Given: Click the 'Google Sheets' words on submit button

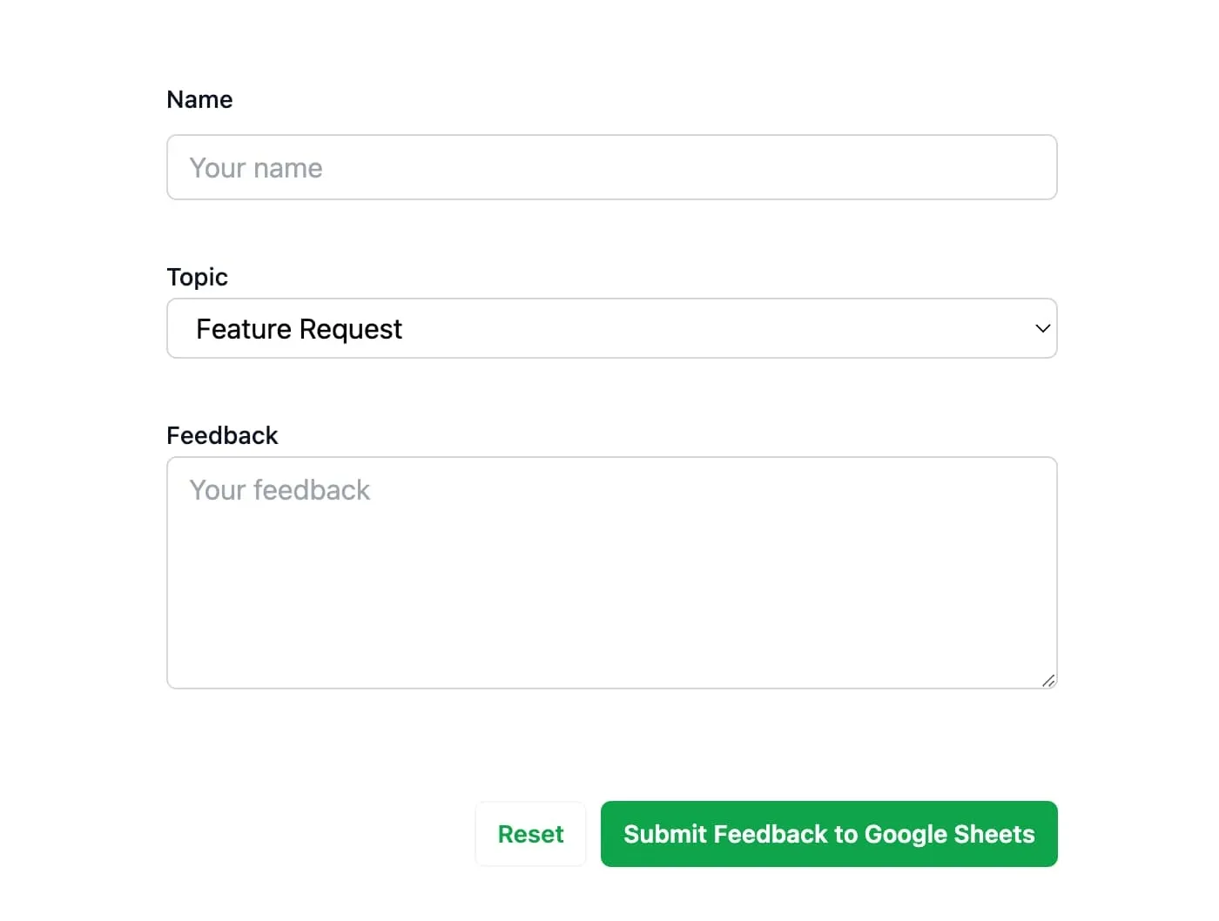Looking at the screenshot, I should coord(949,834).
